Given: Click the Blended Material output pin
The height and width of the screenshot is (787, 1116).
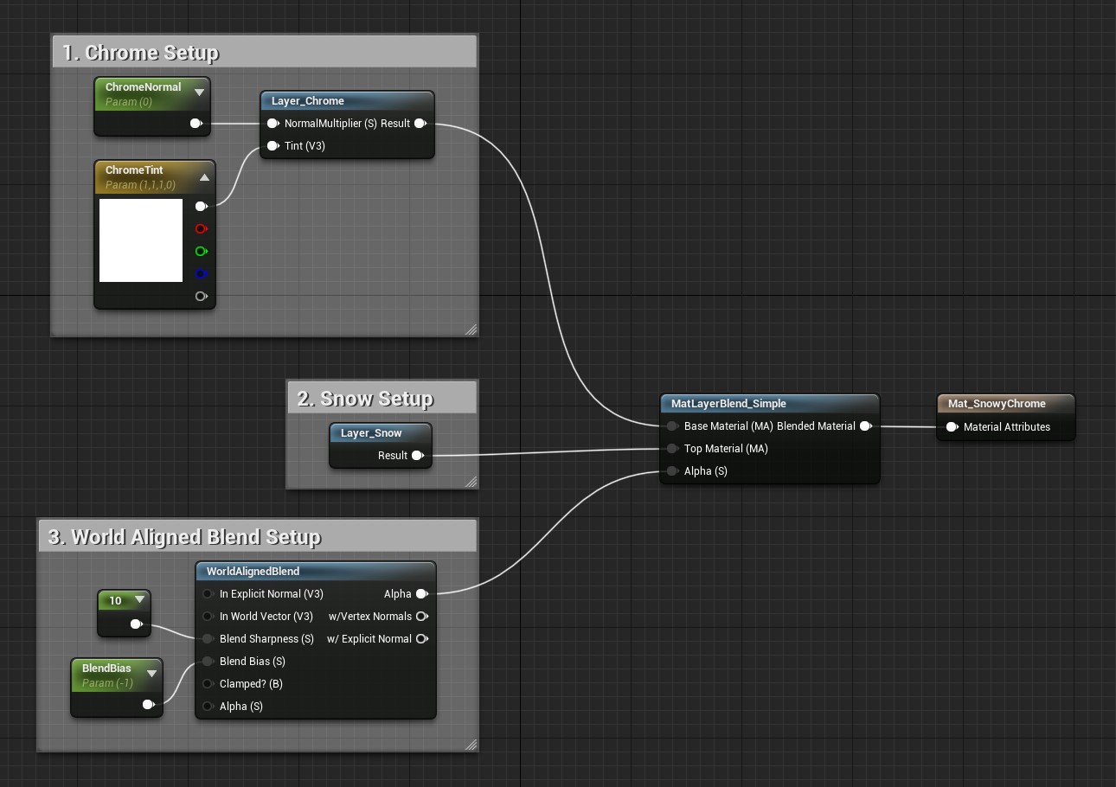Looking at the screenshot, I should [865, 426].
